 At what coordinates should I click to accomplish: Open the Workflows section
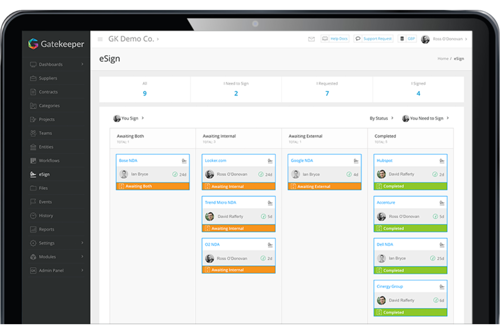49,160
